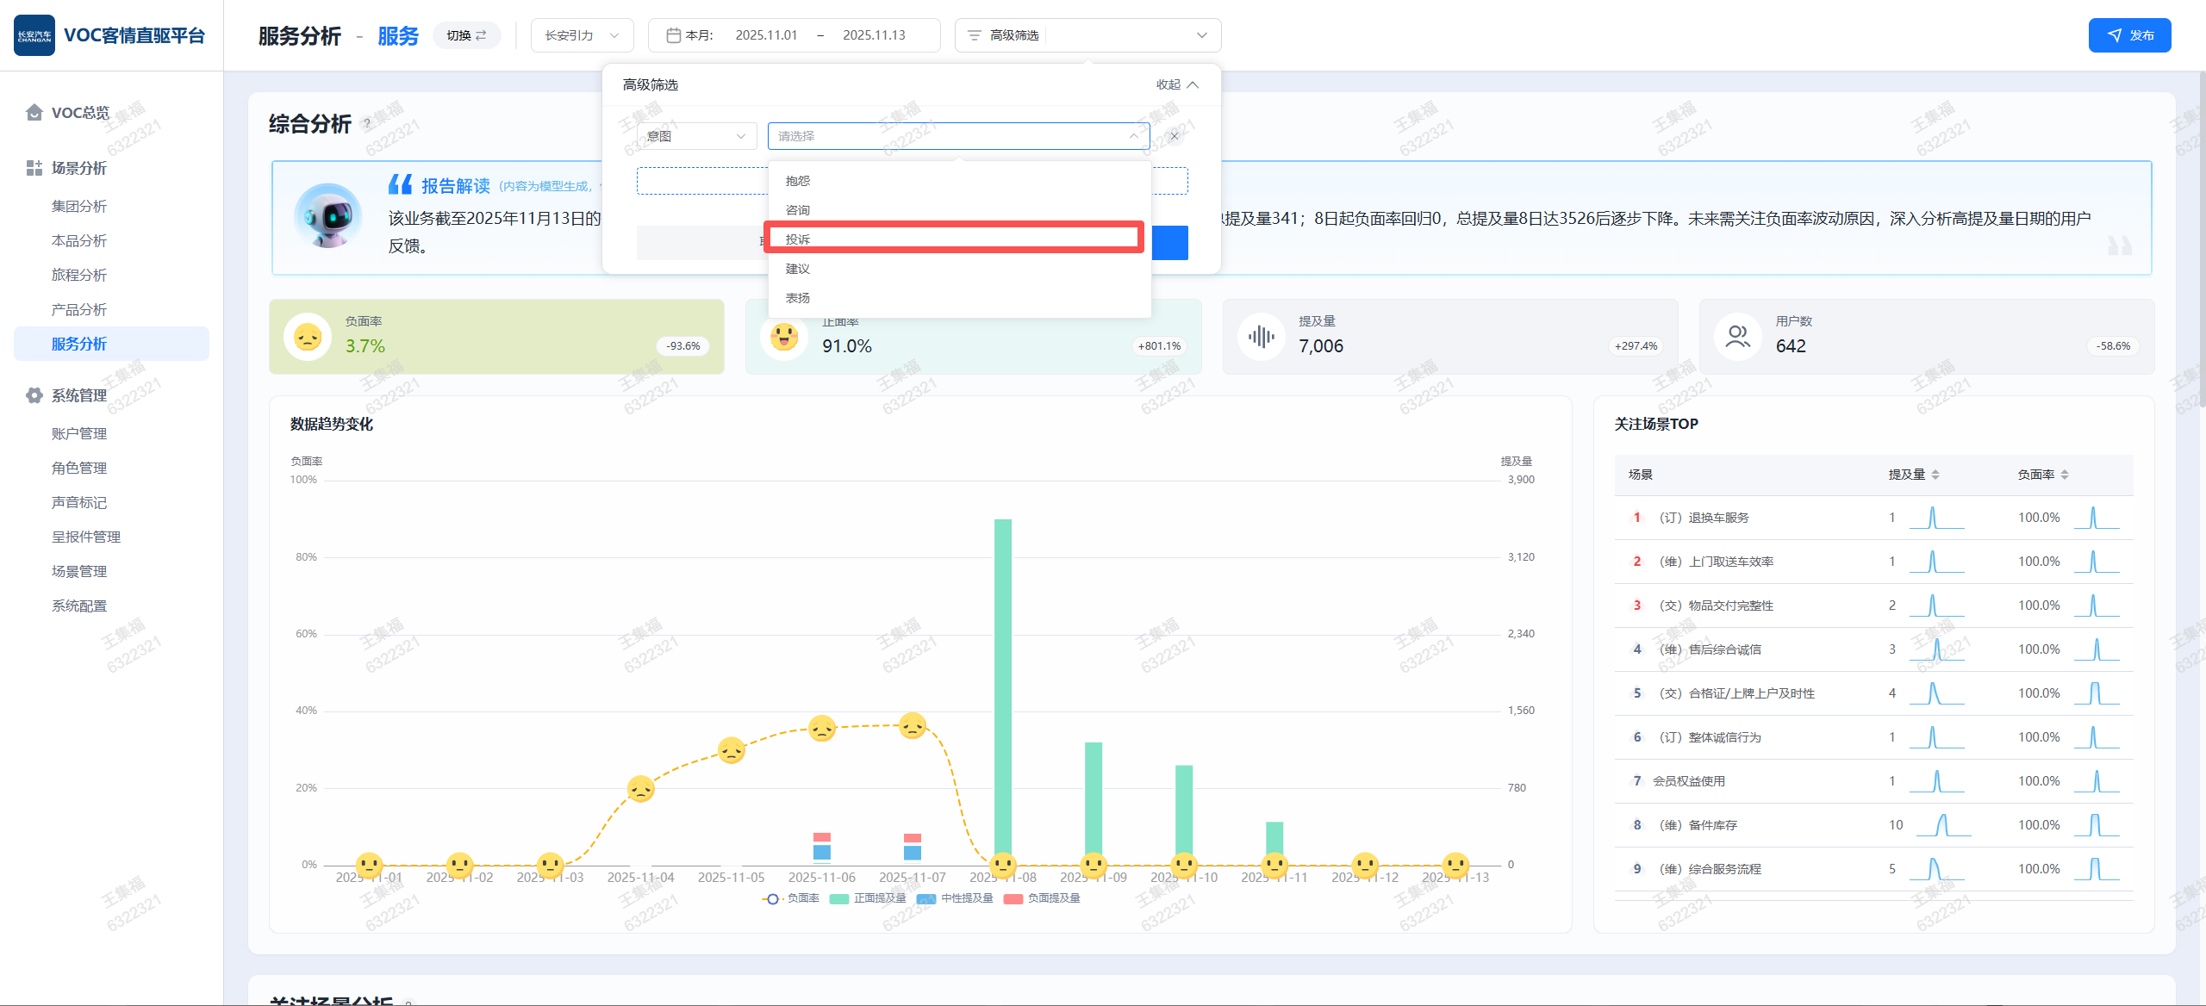Viewport: 2206px width, 1006px height.
Task: Open the 长安引力 brand dropdown
Action: click(582, 35)
